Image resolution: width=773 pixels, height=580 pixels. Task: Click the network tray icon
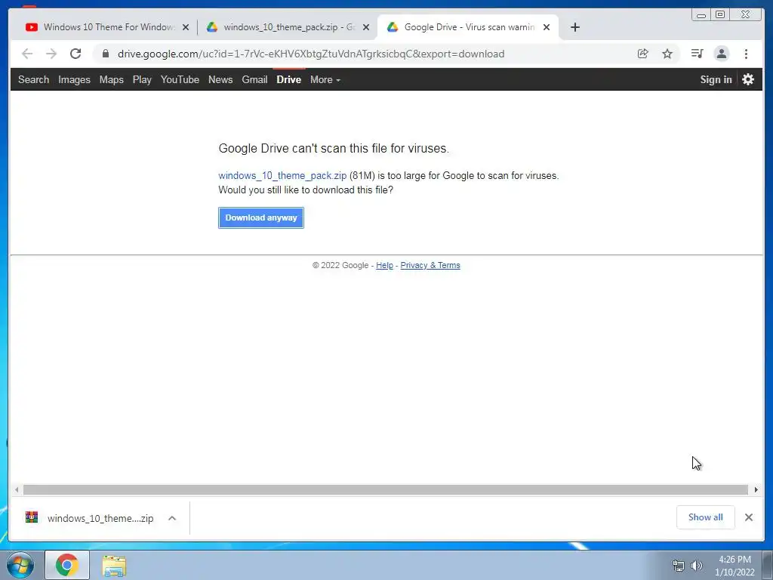coord(679,566)
